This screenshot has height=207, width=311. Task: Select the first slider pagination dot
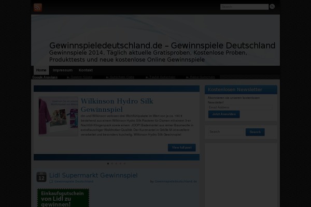(x=108, y=164)
